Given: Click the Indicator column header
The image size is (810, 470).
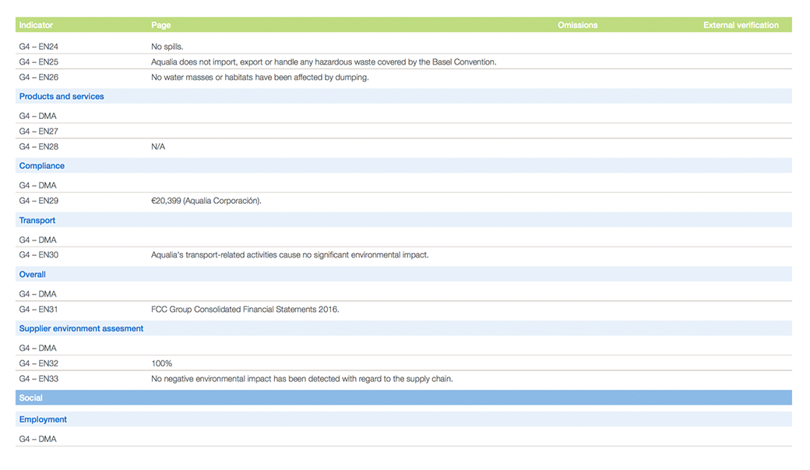Looking at the screenshot, I should 36,25.
